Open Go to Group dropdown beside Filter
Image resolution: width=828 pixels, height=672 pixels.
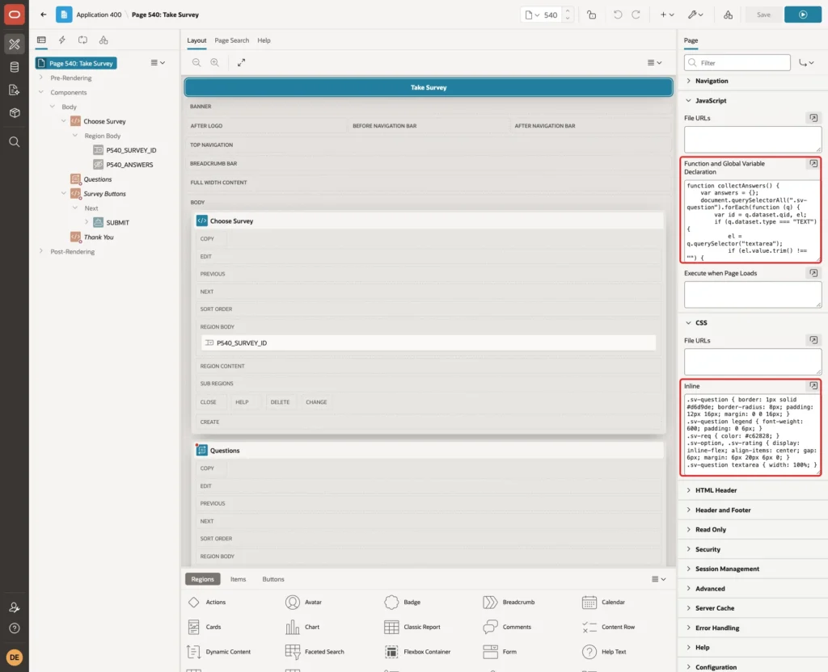pos(806,63)
